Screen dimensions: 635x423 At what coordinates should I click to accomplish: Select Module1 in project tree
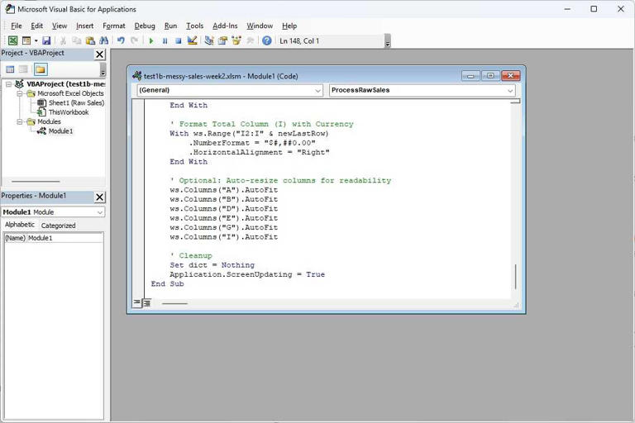click(x=60, y=131)
